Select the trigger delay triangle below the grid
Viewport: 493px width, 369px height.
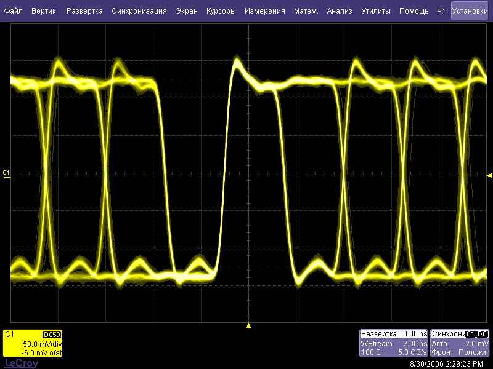248,325
